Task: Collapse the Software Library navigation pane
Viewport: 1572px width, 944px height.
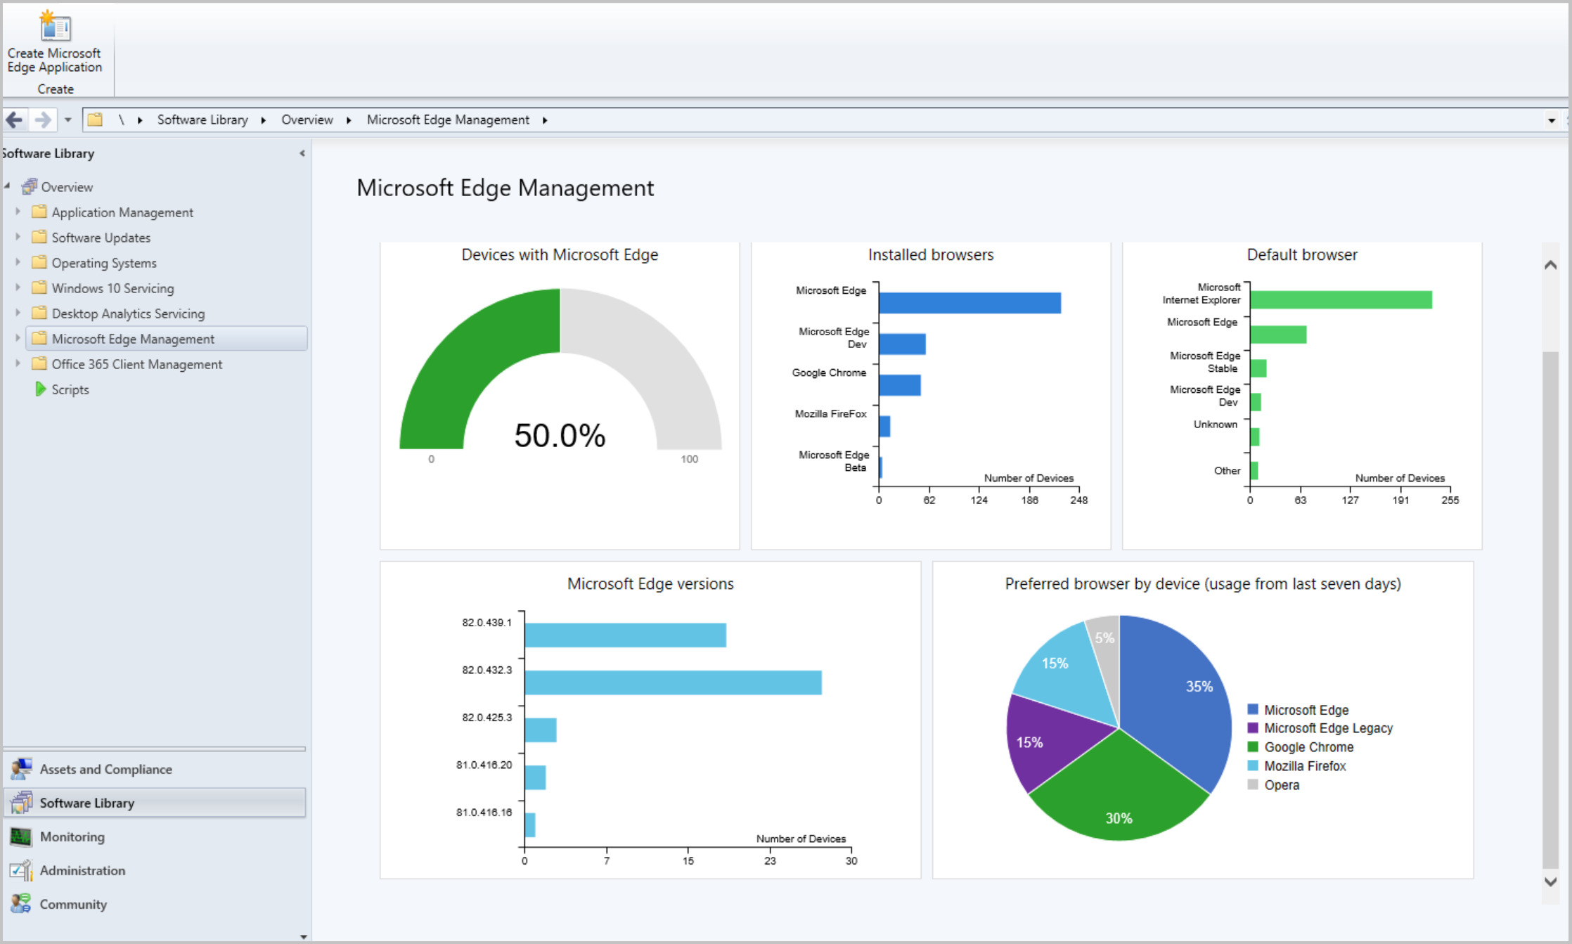Action: coord(302,153)
